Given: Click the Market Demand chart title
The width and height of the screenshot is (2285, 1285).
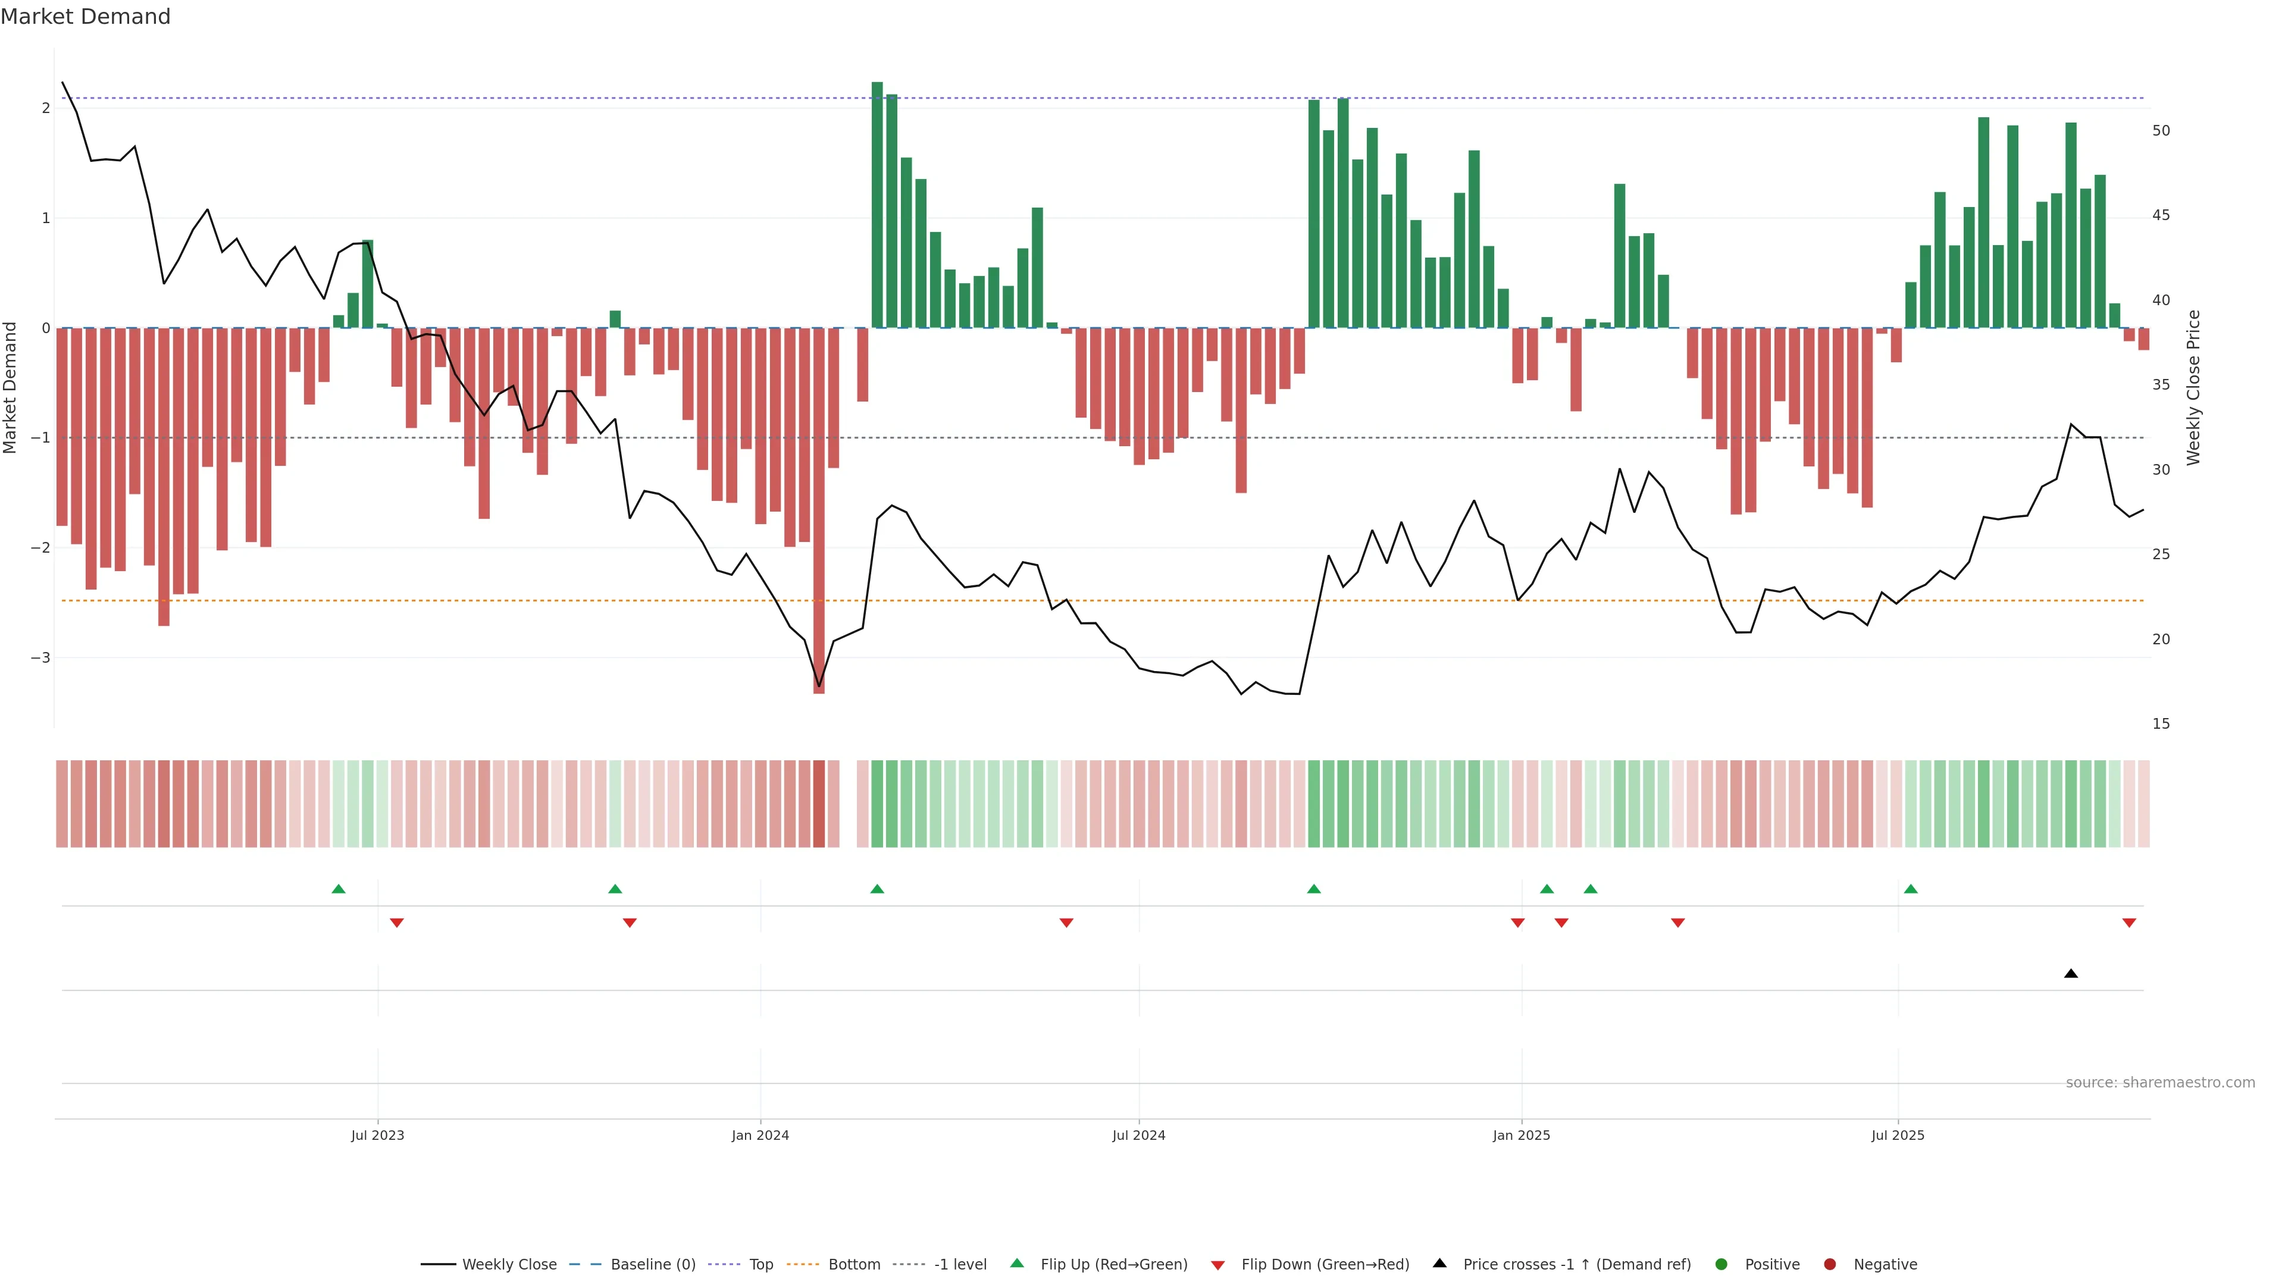Looking at the screenshot, I should pos(85,17).
